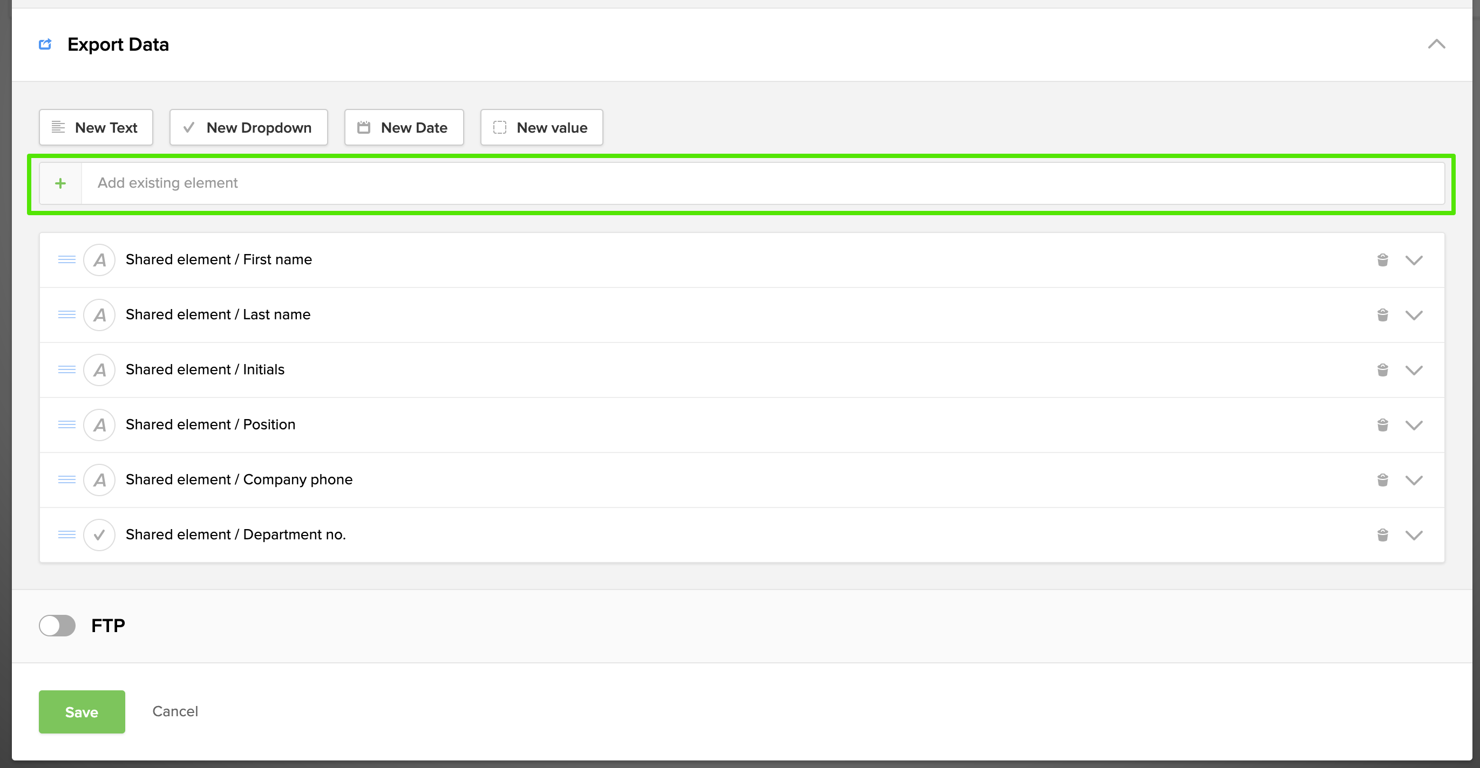Delete the Department no. element with trash icon

coord(1382,535)
